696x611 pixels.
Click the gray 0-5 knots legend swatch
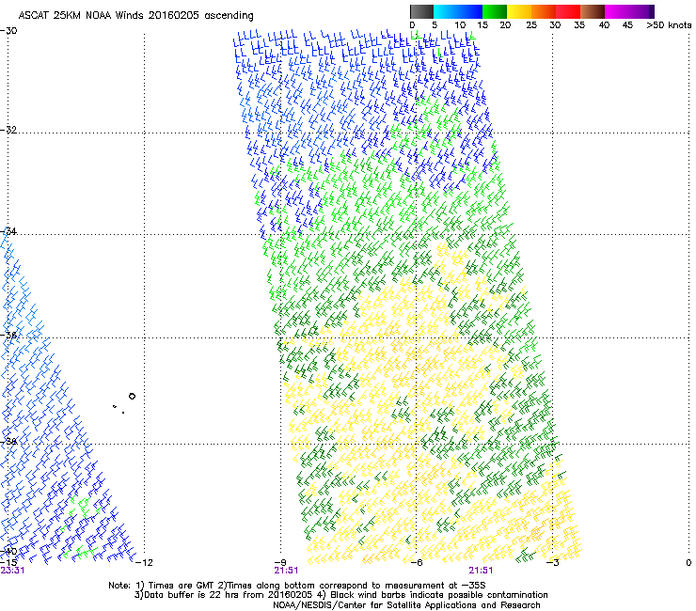point(421,11)
